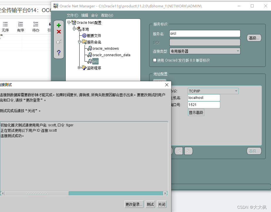This screenshot has width=271, height=212.
Task: Close the 连接测试 dialog with X
Action: click(167, 85)
